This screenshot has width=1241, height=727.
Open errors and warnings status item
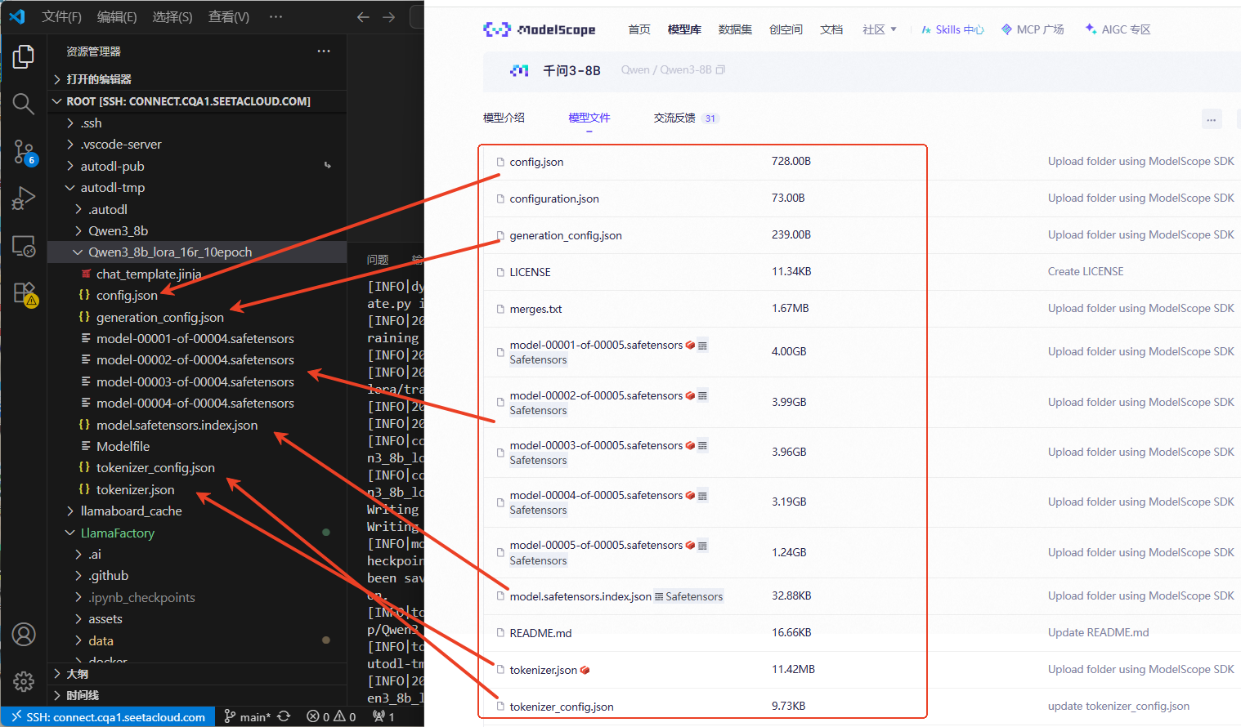click(x=331, y=717)
